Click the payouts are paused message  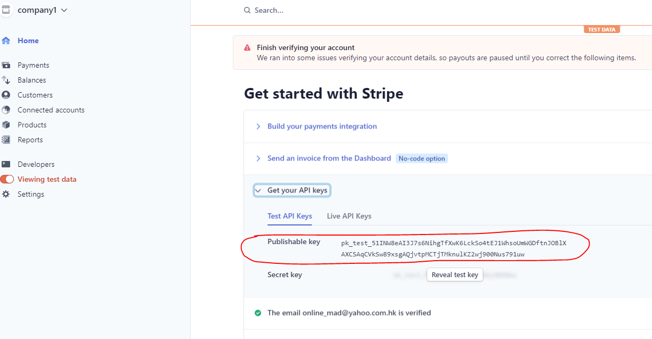[446, 58]
